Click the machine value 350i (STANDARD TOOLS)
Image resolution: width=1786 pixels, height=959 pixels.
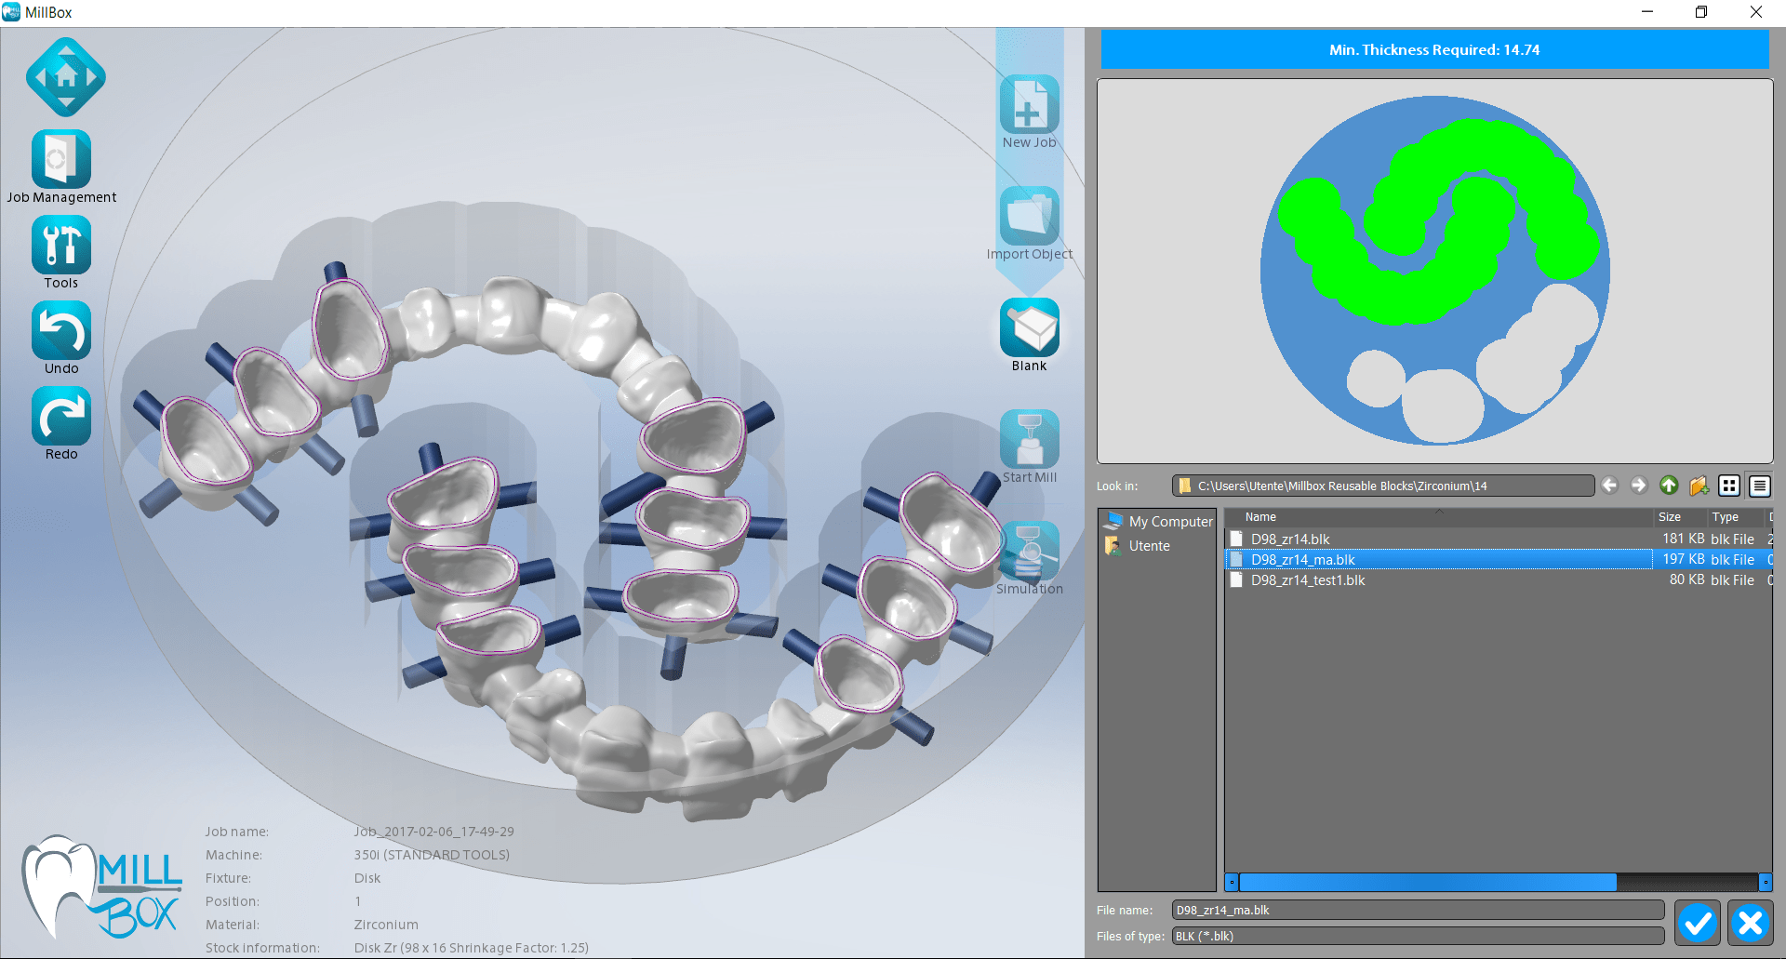(432, 855)
